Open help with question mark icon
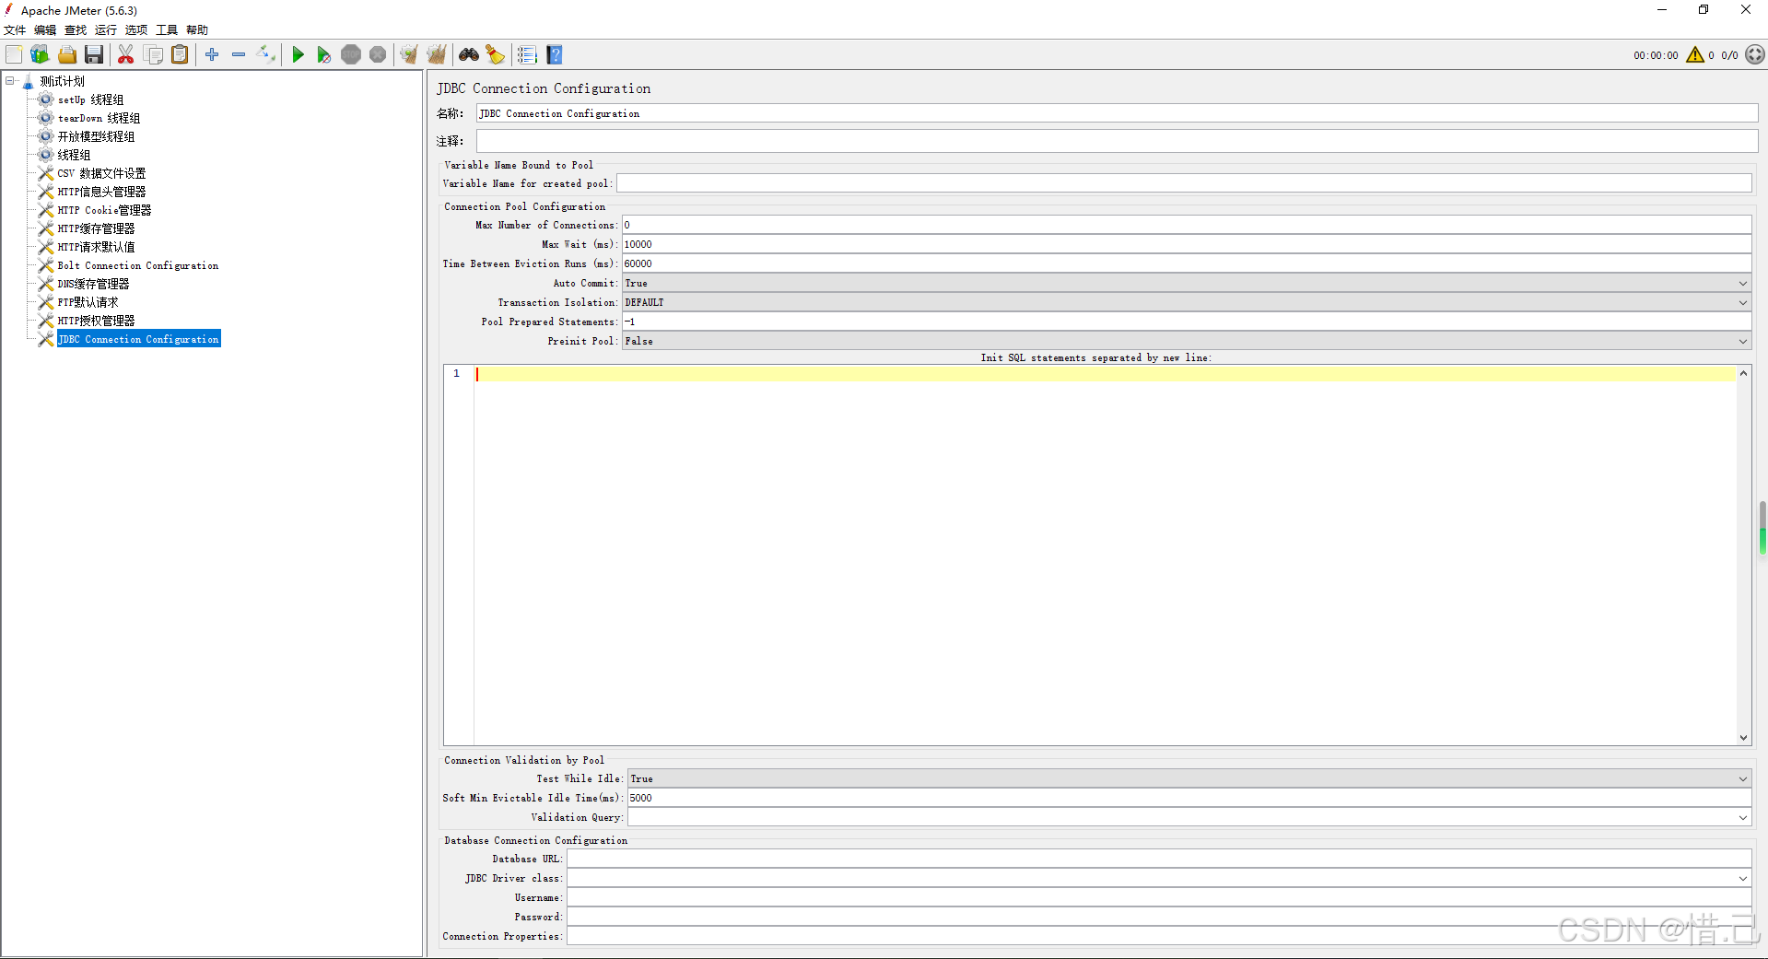 point(555,55)
